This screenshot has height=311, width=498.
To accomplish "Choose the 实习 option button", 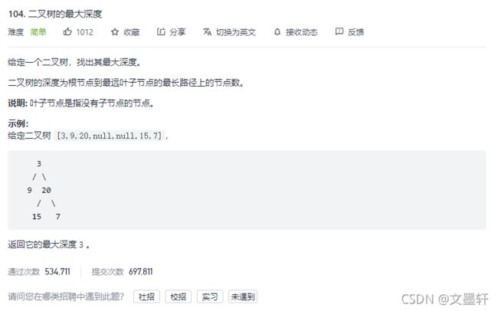I will [210, 296].
